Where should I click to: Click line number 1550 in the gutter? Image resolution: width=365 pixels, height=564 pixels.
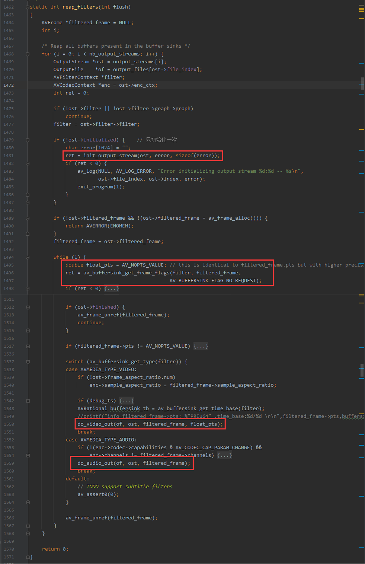pos(9,424)
